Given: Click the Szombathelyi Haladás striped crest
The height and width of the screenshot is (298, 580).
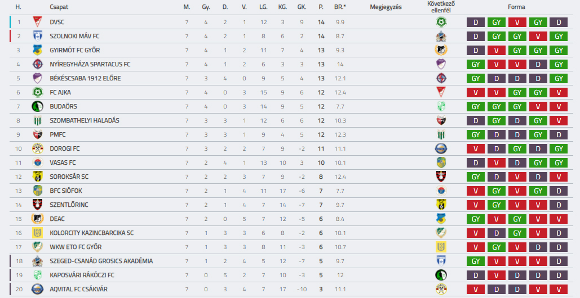Looking at the screenshot, I should click(37, 120).
